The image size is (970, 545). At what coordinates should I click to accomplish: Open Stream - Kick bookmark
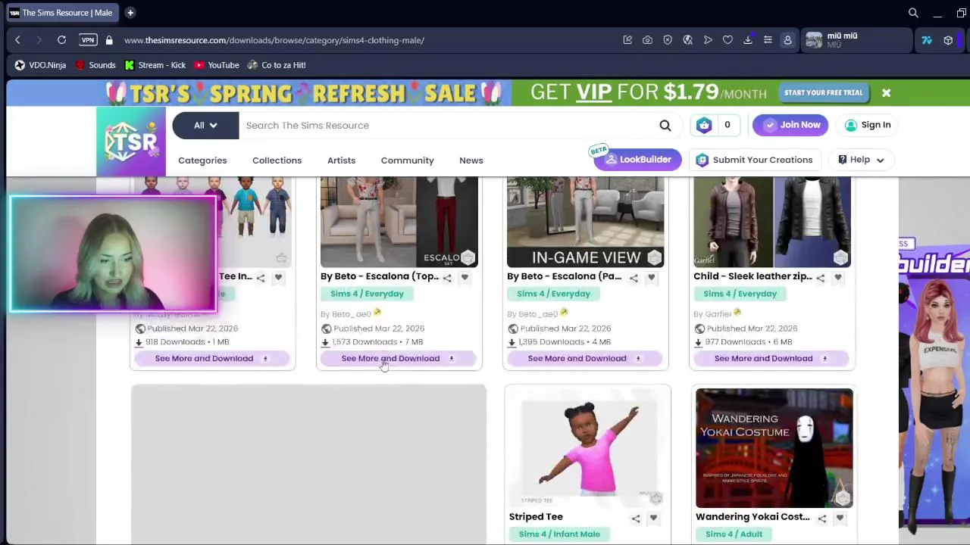[155, 65]
